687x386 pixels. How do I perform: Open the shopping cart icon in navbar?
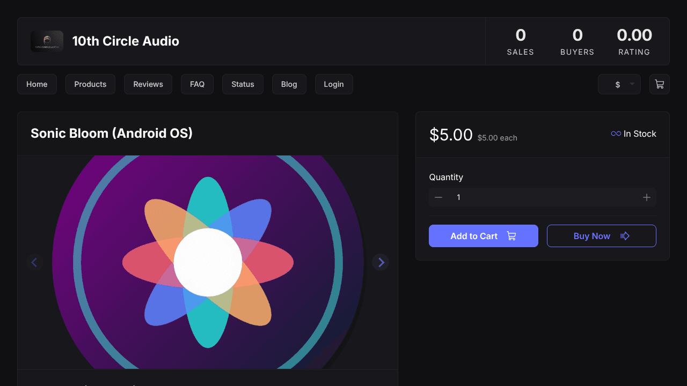(x=659, y=84)
